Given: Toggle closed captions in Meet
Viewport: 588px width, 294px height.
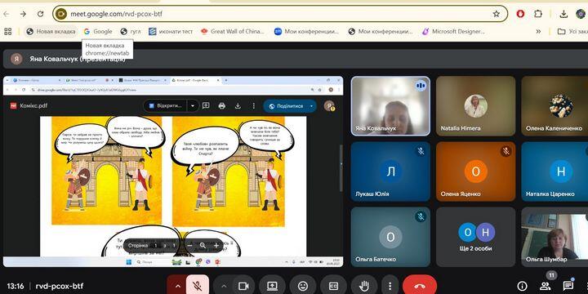Looking at the screenshot, I should coord(333,287).
